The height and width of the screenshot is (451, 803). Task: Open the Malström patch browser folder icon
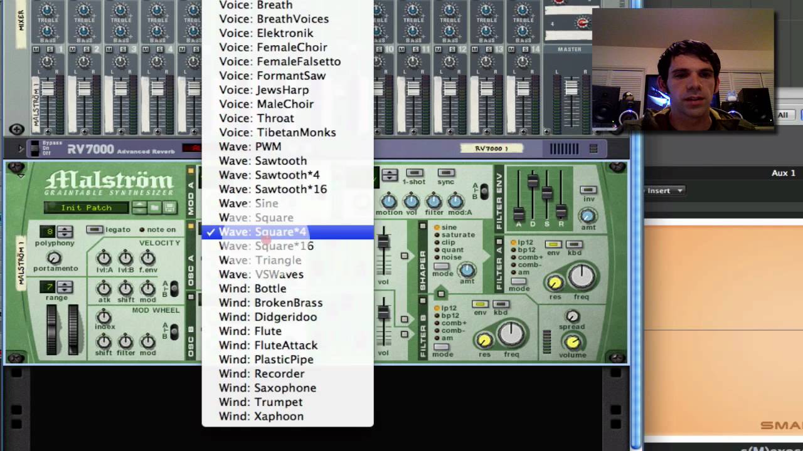[154, 207]
